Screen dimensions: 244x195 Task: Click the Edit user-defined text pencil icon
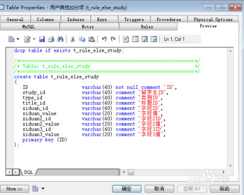click(x=144, y=39)
